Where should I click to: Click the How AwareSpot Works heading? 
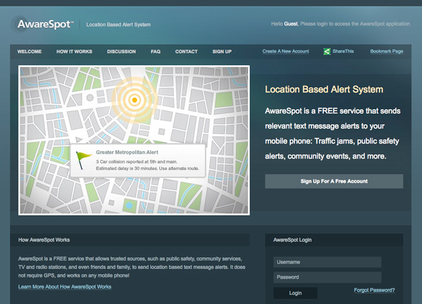click(44, 239)
